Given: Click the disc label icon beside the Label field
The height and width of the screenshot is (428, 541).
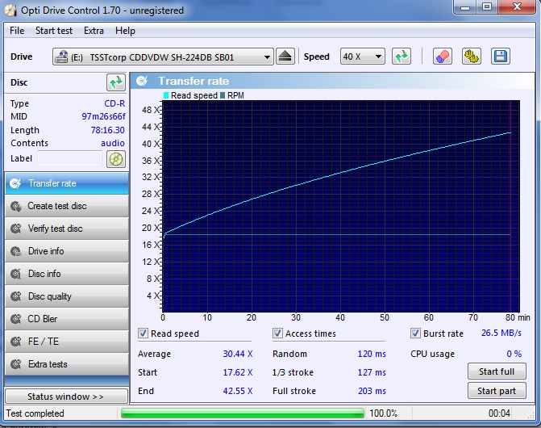Looking at the screenshot, I should coord(116,159).
